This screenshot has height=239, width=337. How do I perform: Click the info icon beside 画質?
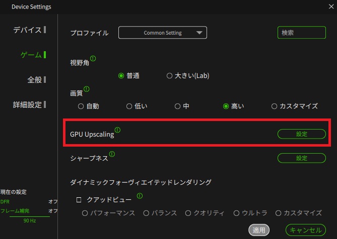[x=86, y=89]
